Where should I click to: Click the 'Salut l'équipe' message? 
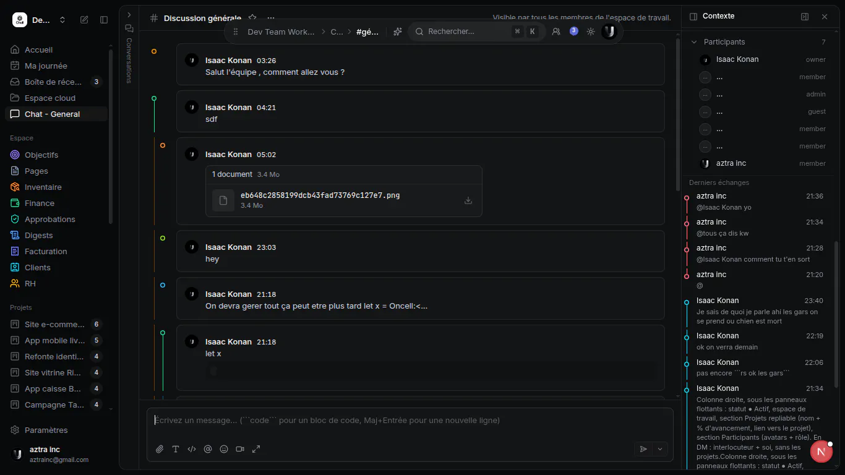421,64
